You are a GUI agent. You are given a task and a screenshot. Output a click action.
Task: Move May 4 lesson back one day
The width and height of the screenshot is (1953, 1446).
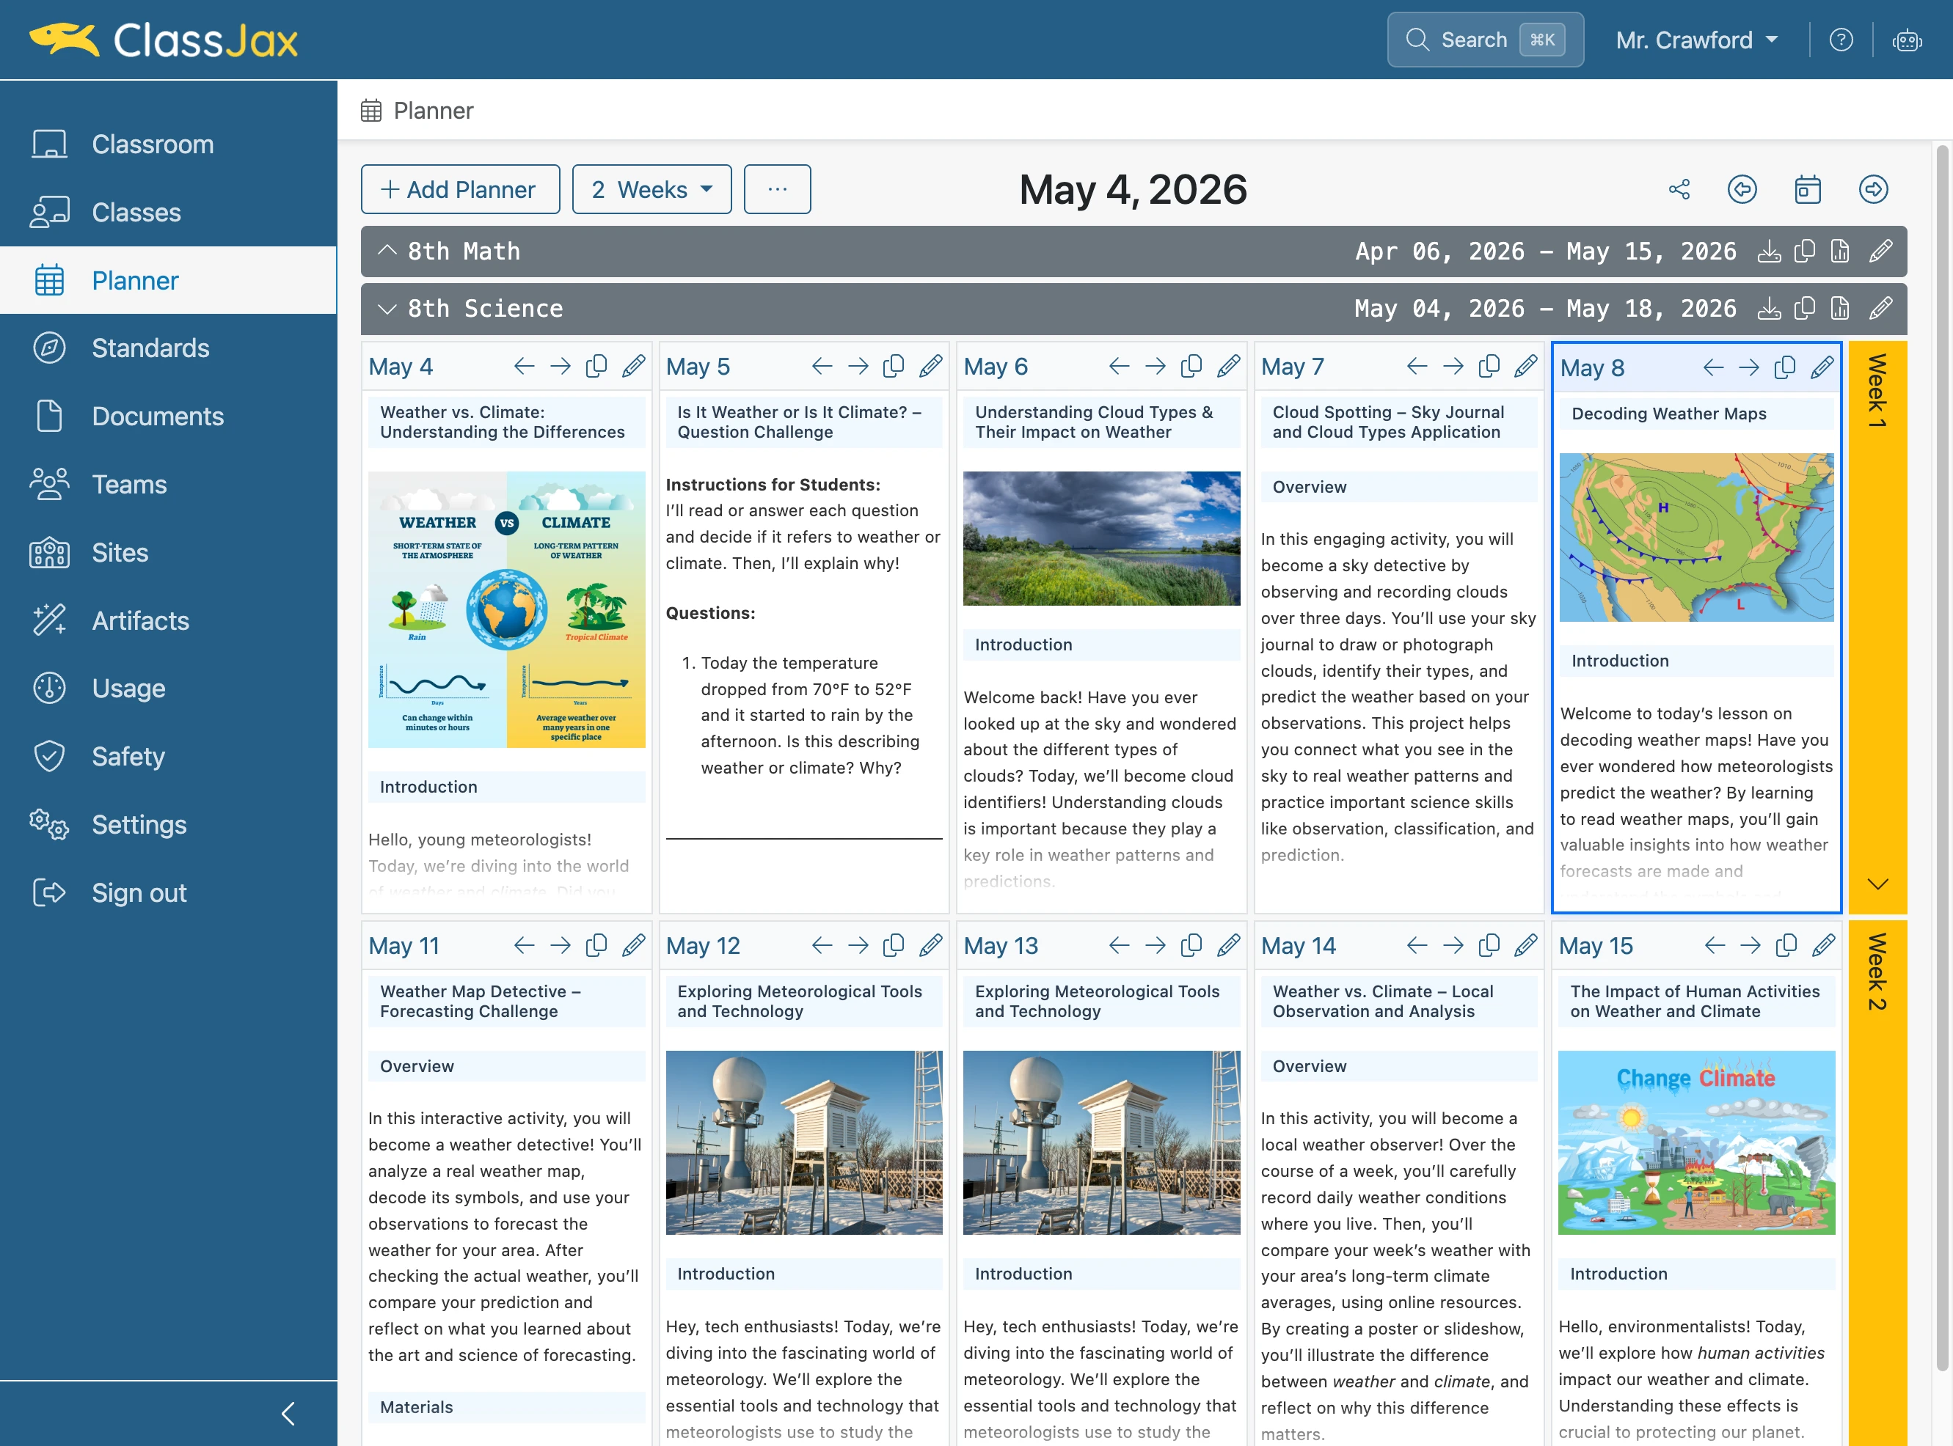pyautogui.click(x=524, y=367)
